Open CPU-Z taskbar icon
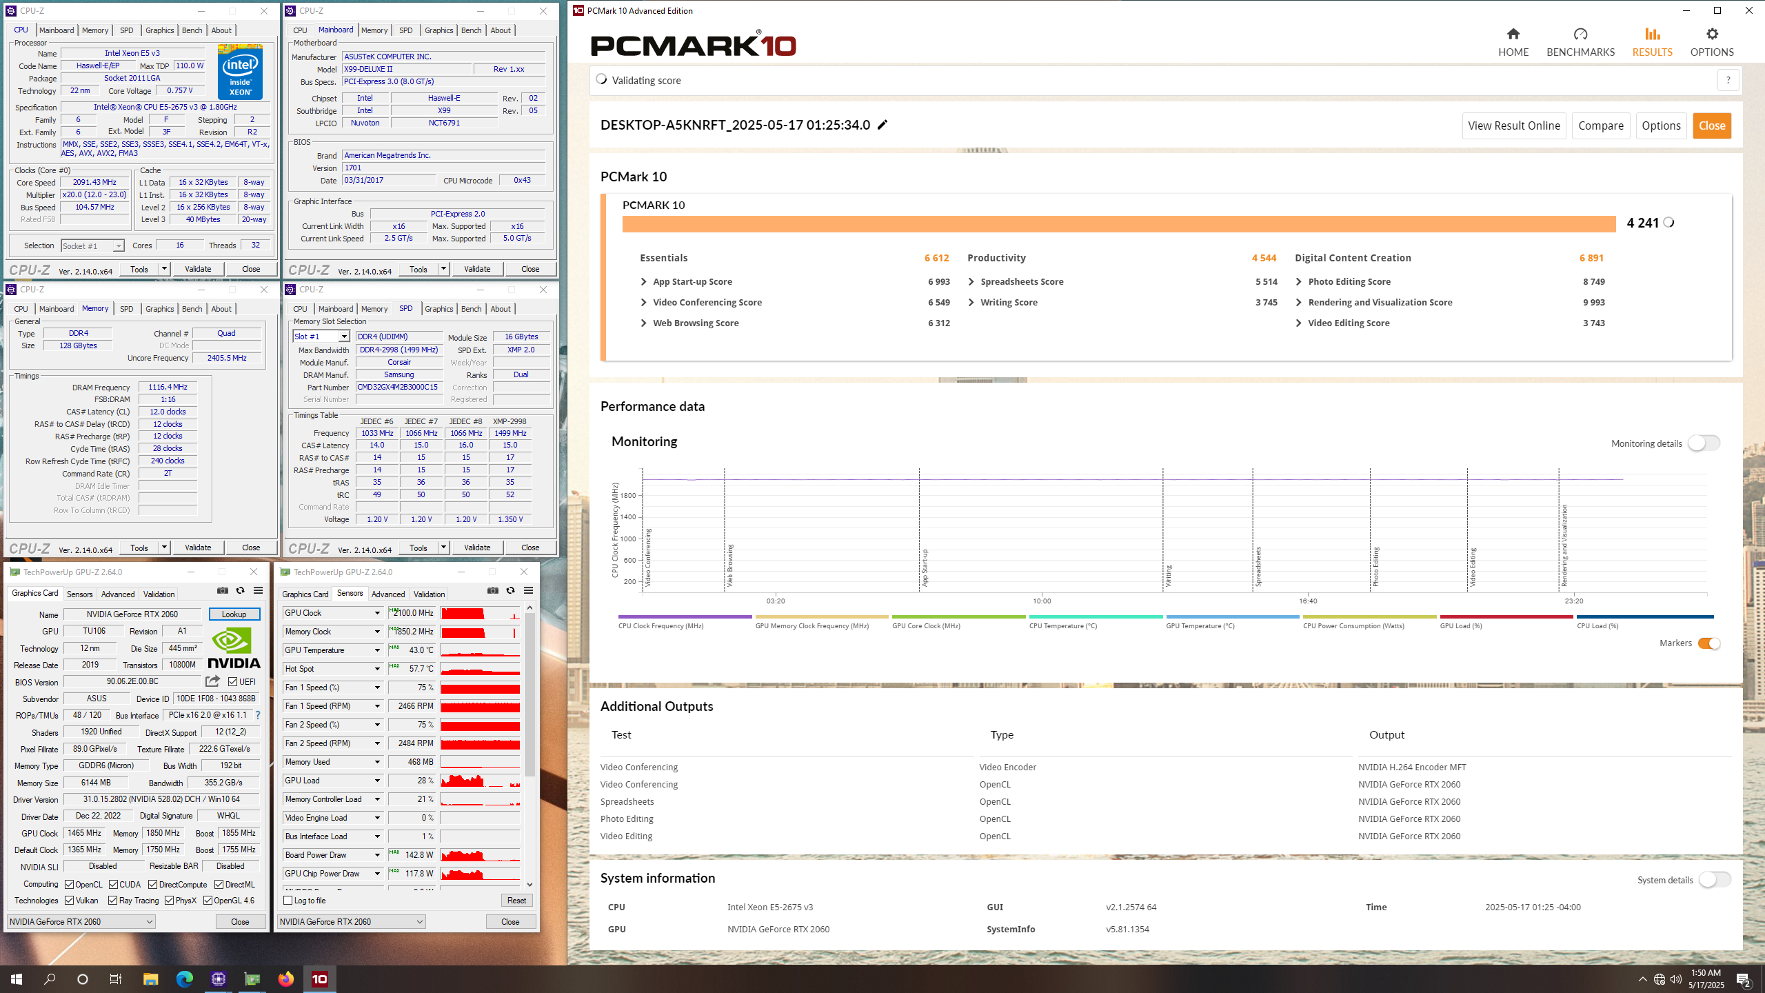1765x993 pixels. click(219, 979)
